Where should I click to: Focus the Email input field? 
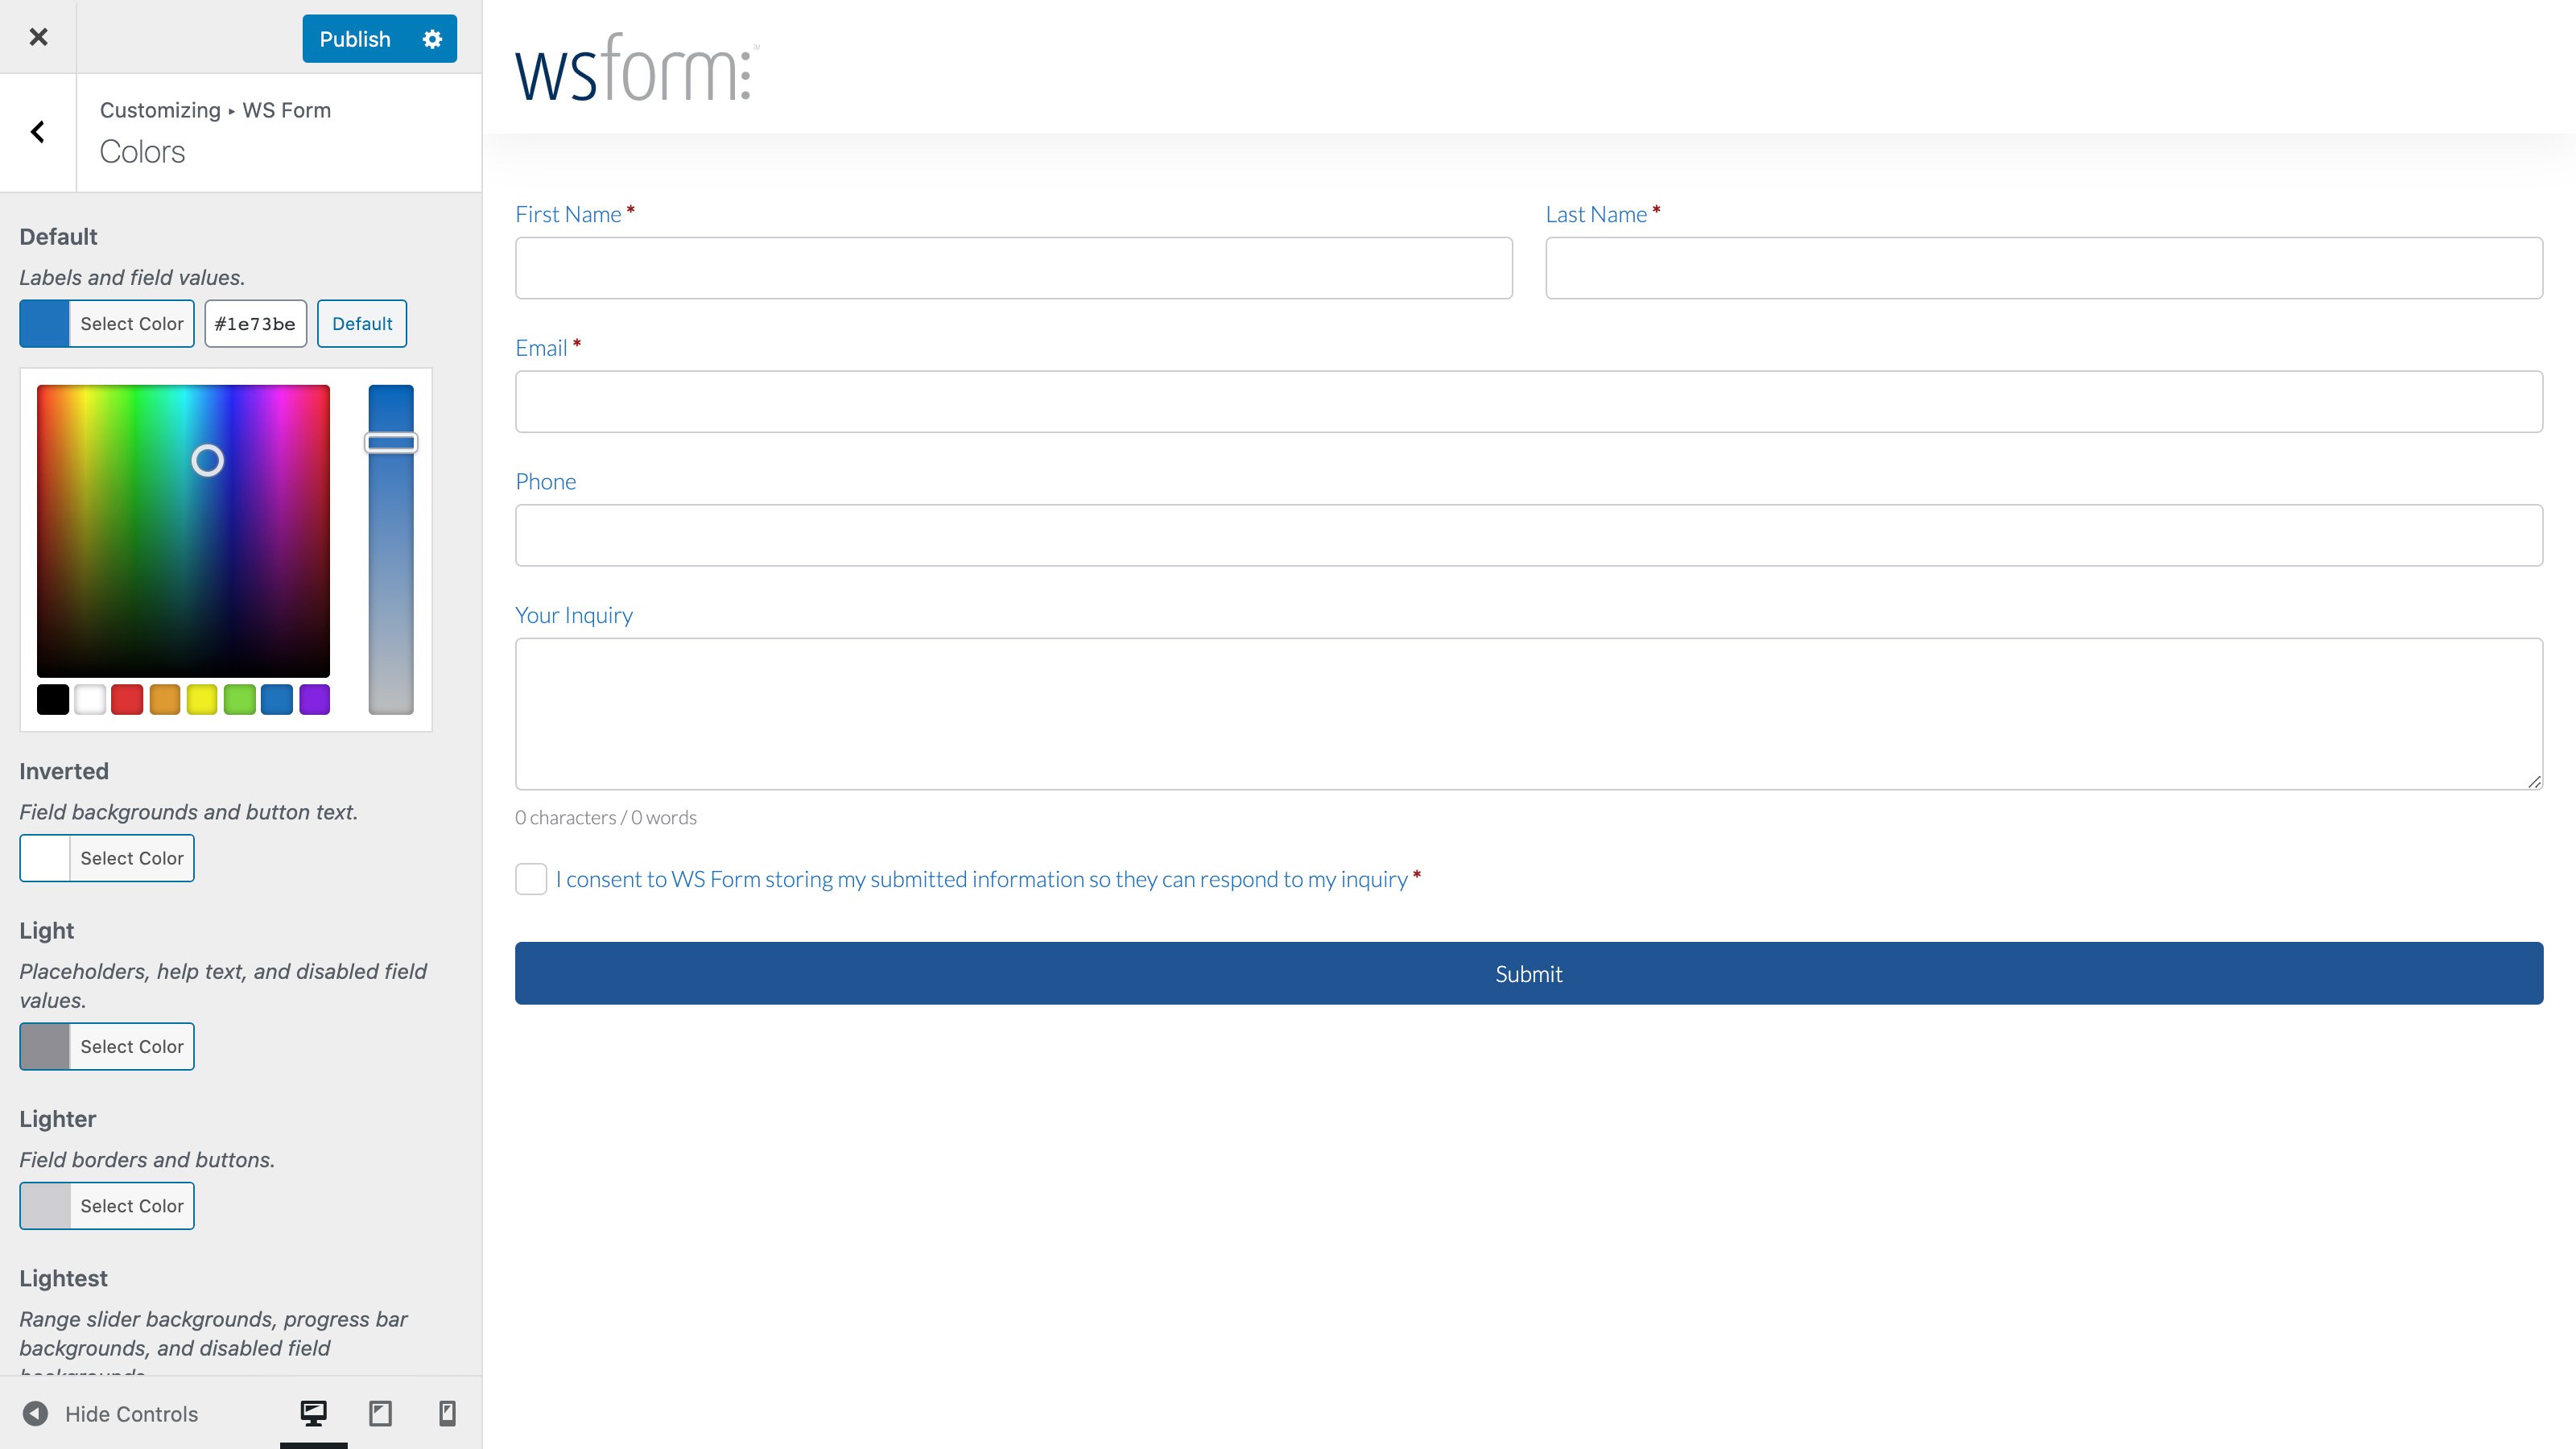click(1528, 402)
